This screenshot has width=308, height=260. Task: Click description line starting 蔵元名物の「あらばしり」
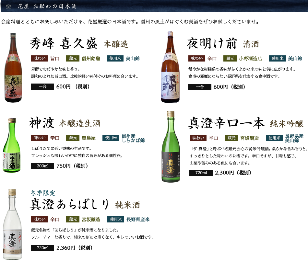[x=75, y=230]
